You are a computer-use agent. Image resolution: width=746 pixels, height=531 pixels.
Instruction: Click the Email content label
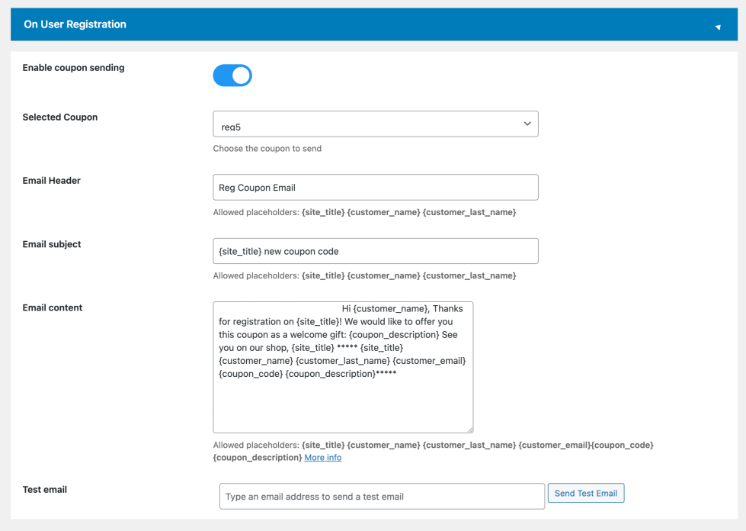[x=53, y=307]
